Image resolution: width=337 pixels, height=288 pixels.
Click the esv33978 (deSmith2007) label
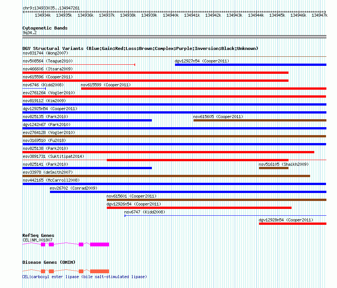(48, 172)
